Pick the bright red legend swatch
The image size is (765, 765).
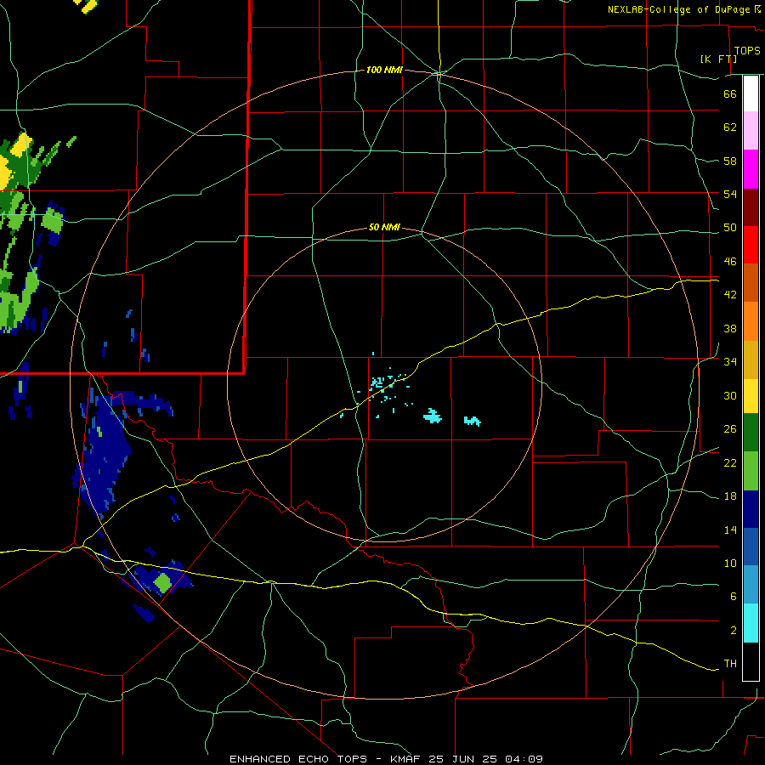(x=751, y=245)
